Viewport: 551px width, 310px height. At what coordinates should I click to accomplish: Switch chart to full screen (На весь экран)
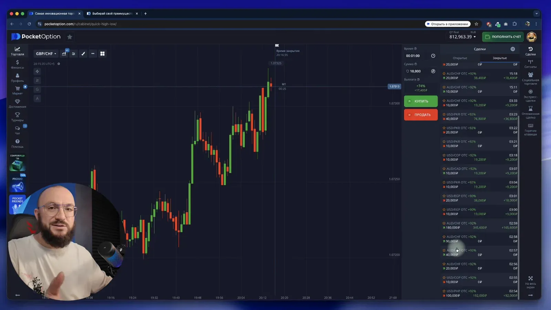point(530,282)
